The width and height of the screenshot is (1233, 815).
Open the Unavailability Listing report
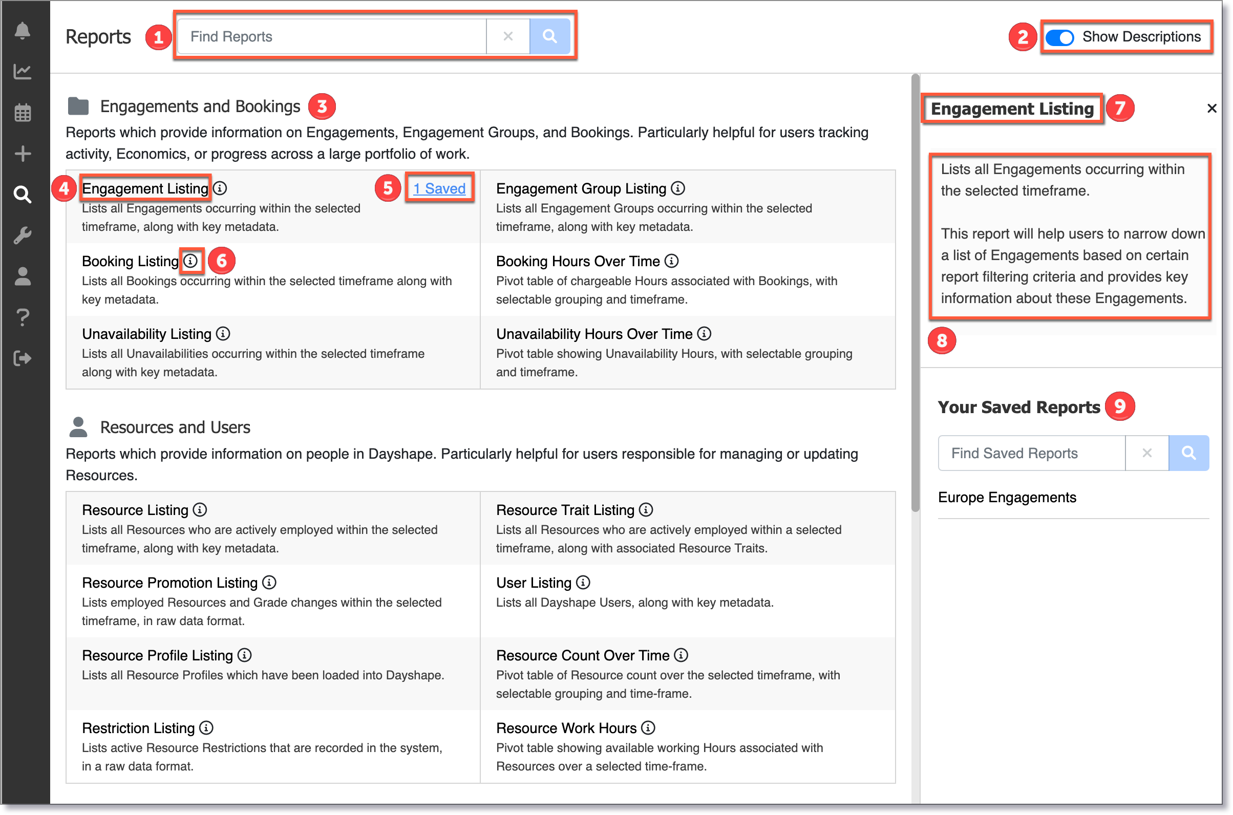(146, 334)
